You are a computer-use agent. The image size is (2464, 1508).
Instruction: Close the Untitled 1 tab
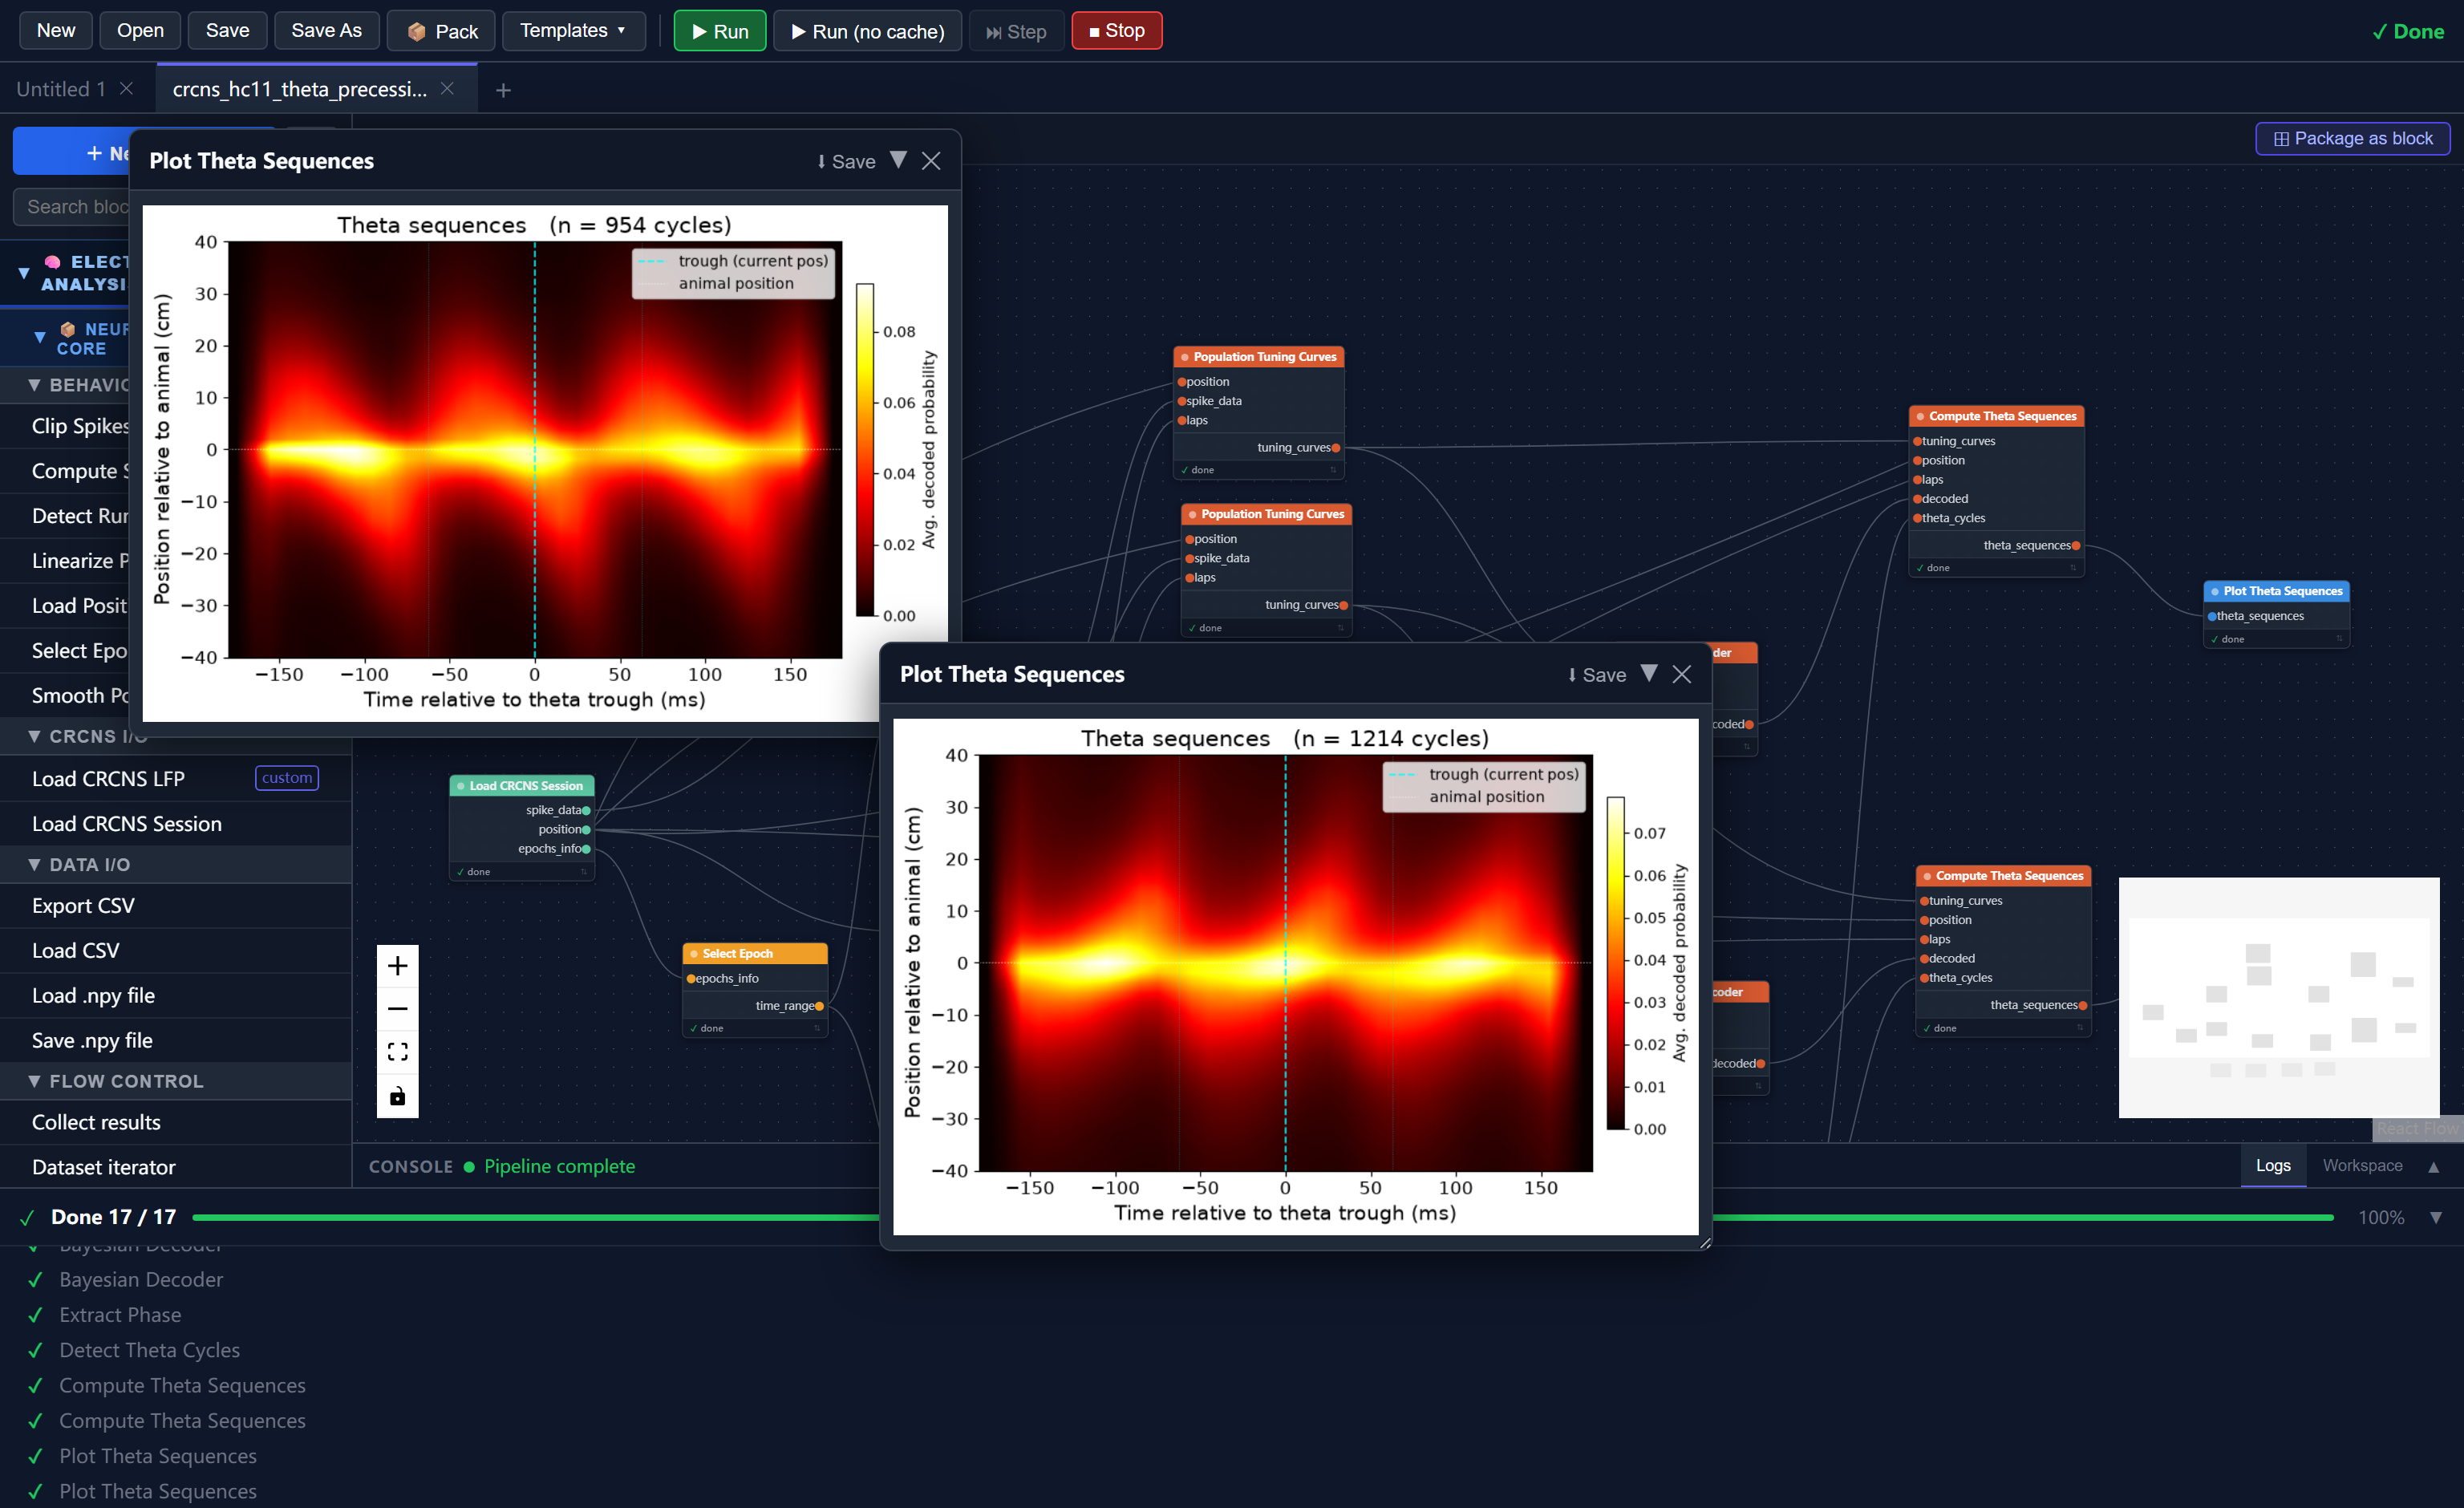(127, 88)
